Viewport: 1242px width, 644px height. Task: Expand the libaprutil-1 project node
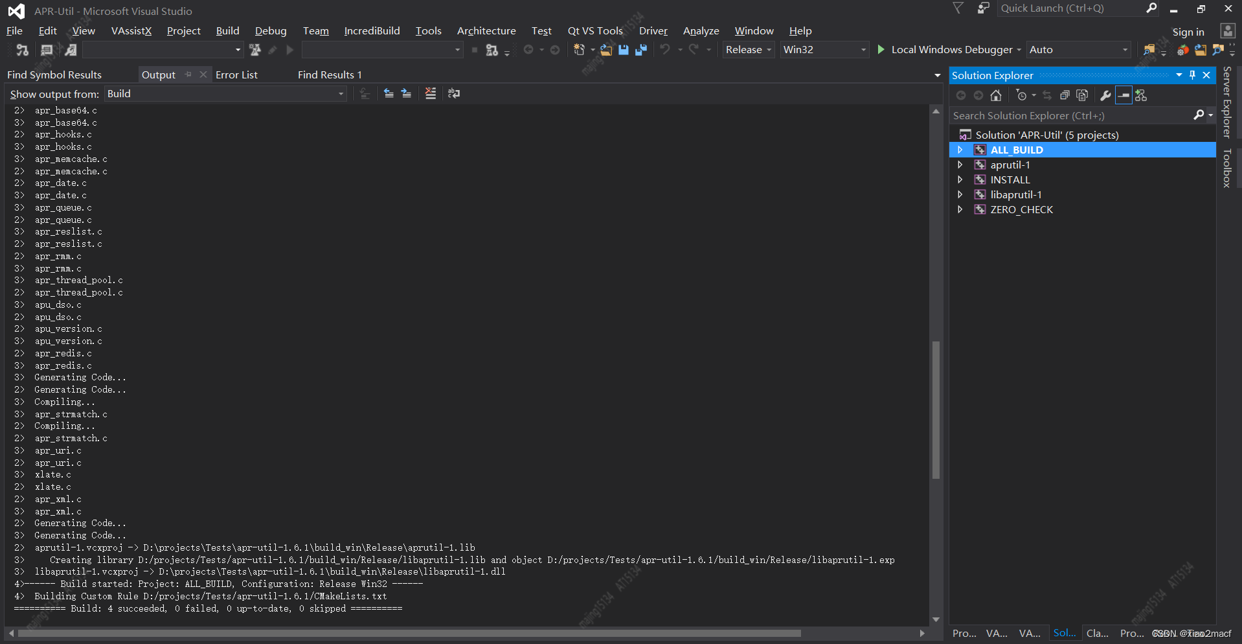[x=960, y=194]
